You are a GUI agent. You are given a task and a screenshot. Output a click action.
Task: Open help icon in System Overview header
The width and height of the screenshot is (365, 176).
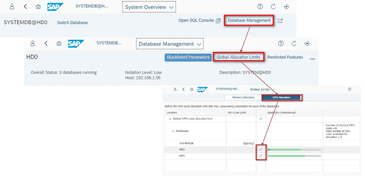[260, 7]
